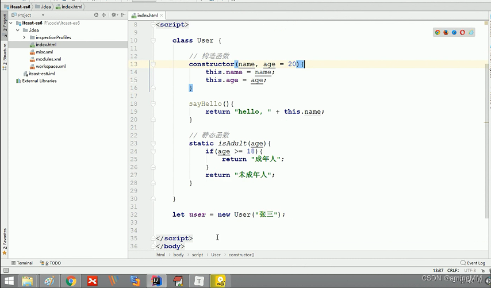The image size is (491, 288).
Task: Open page in Opera from browser popup
Action: [462, 32]
